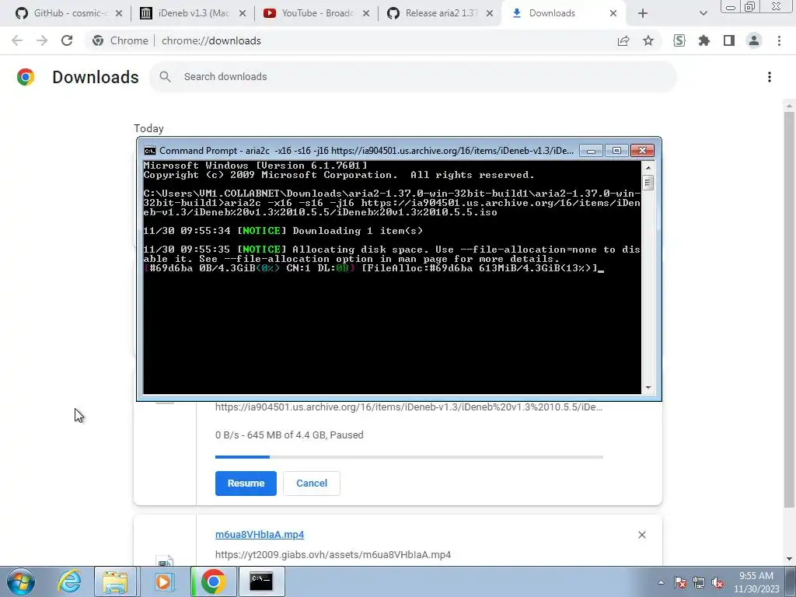
Task: Click the taskbar clock 9:55 AM
Action: coord(756,576)
